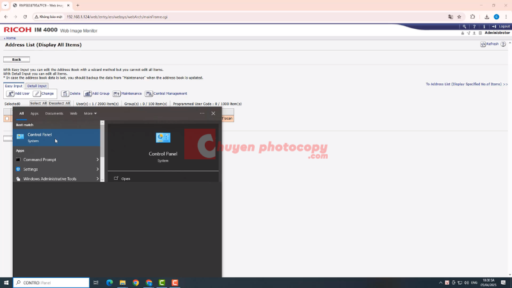This screenshot has height=288, width=512.
Task: Open Google Chrome from taskbar
Action: click(136, 282)
